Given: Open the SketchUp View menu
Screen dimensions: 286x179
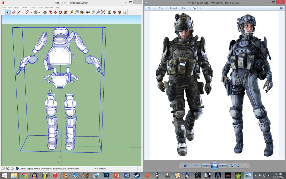Looking at the screenshot, I should [16, 8].
